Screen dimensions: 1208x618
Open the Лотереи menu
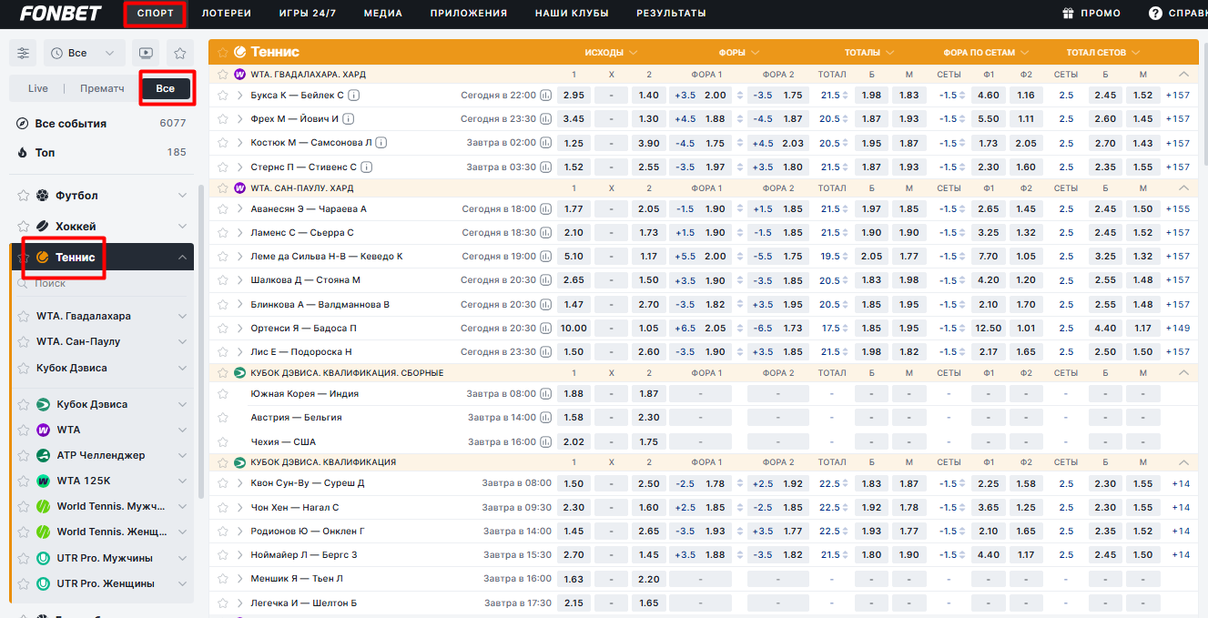coord(227,14)
